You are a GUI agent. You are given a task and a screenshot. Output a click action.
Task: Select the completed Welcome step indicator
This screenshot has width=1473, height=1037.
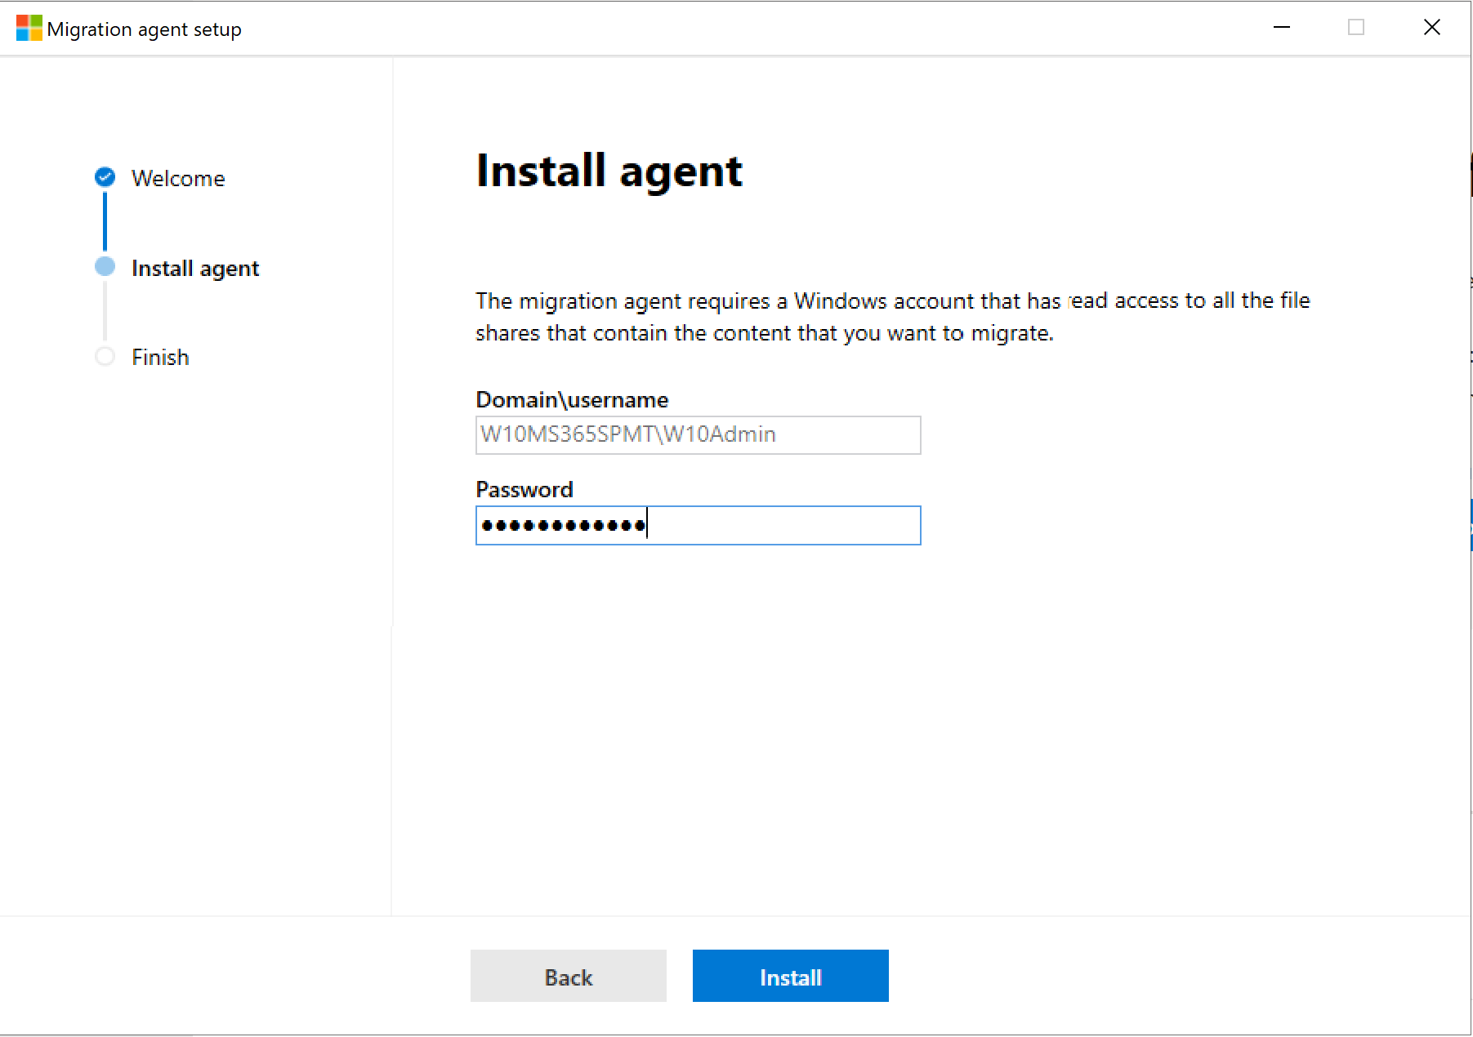click(105, 177)
